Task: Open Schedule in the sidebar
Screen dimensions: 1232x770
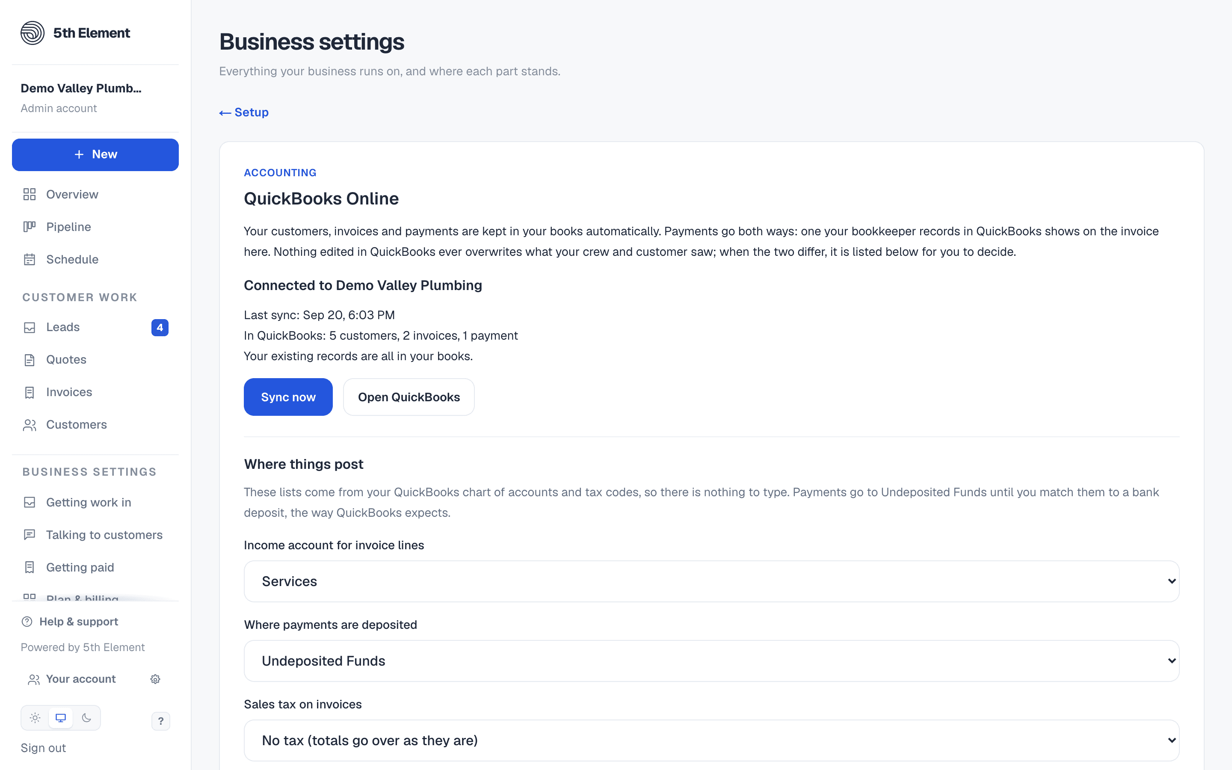Action: (x=95, y=260)
